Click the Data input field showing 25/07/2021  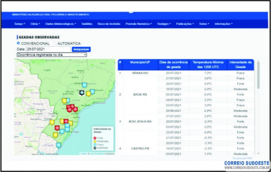pos(48,49)
